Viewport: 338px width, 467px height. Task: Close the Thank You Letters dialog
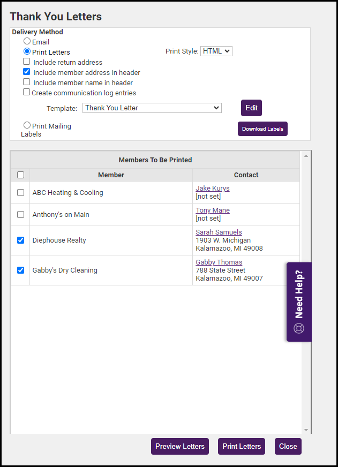(288, 446)
